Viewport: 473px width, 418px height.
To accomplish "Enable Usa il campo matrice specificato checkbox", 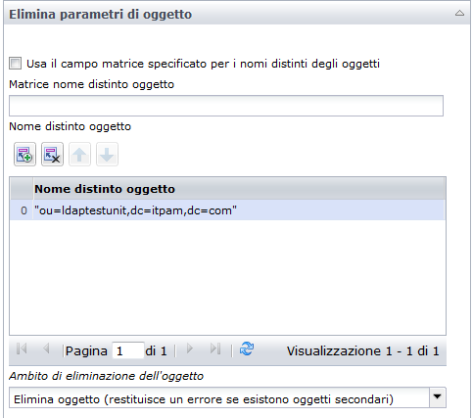I will pos(16,64).
